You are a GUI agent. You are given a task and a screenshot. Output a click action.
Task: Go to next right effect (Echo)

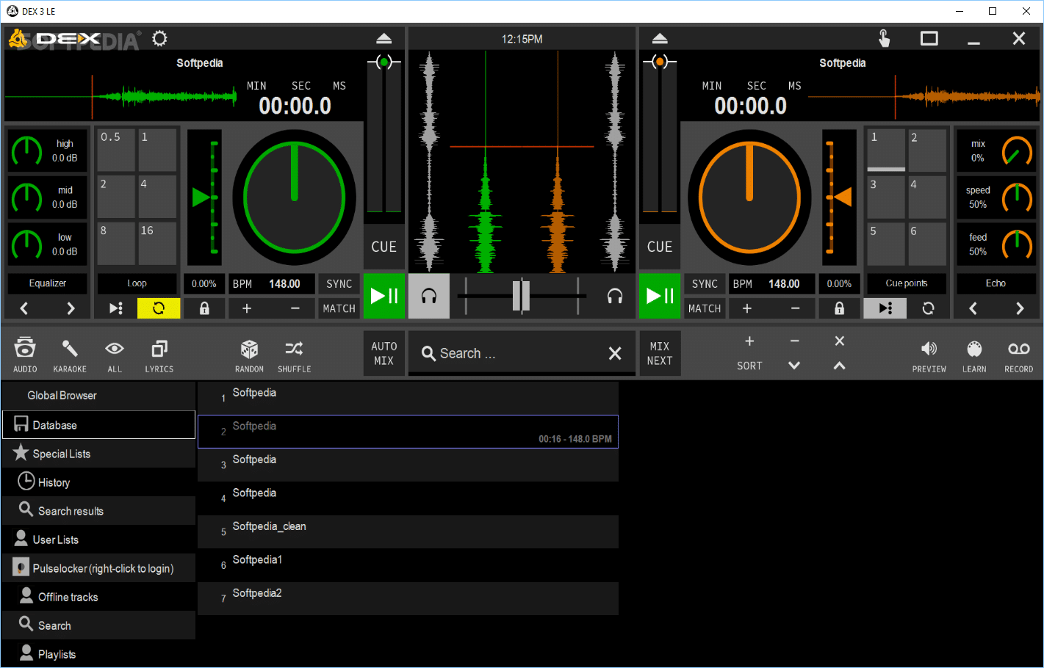(1020, 308)
